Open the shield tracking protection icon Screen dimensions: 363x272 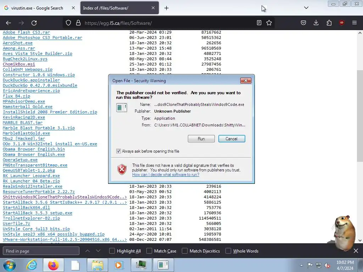click(x=68, y=23)
